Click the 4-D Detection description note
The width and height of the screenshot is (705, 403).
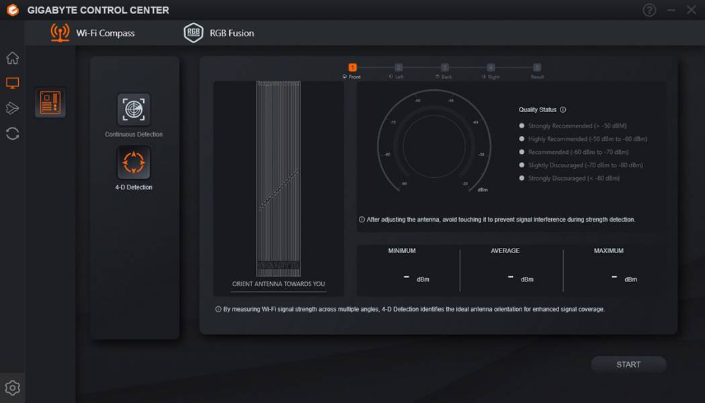coord(409,309)
